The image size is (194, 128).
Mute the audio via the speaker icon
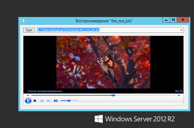pyautogui.click(x=56, y=101)
